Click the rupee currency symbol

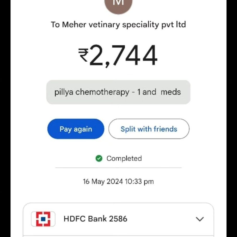pyautogui.click(x=84, y=56)
